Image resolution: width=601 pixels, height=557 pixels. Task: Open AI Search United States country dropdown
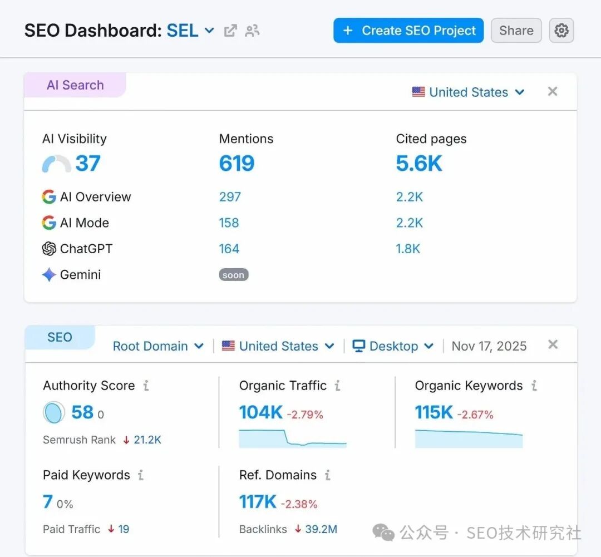tap(468, 92)
